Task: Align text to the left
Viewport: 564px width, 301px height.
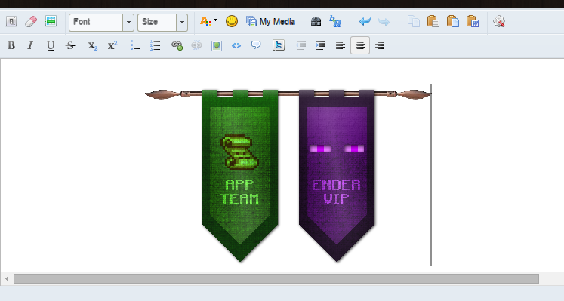Action: point(341,45)
